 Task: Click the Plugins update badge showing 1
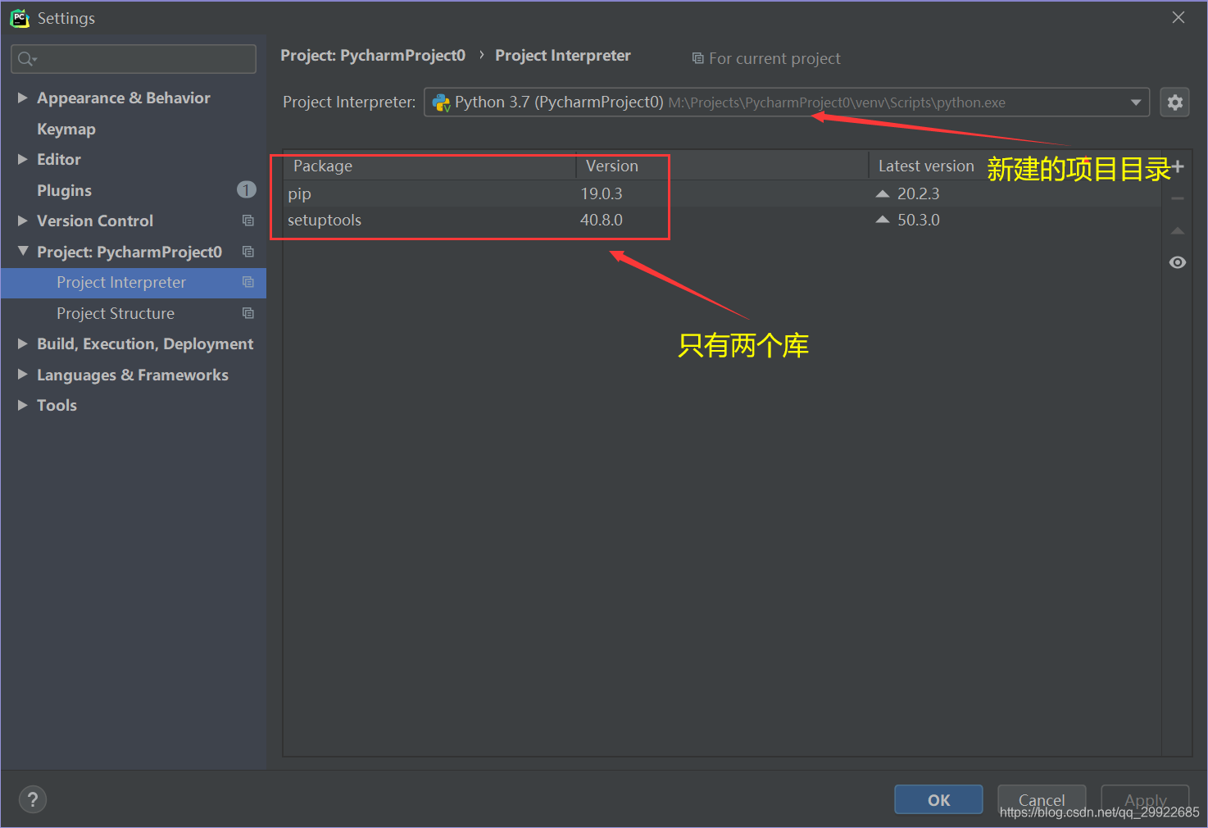click(x=247, y=189)
